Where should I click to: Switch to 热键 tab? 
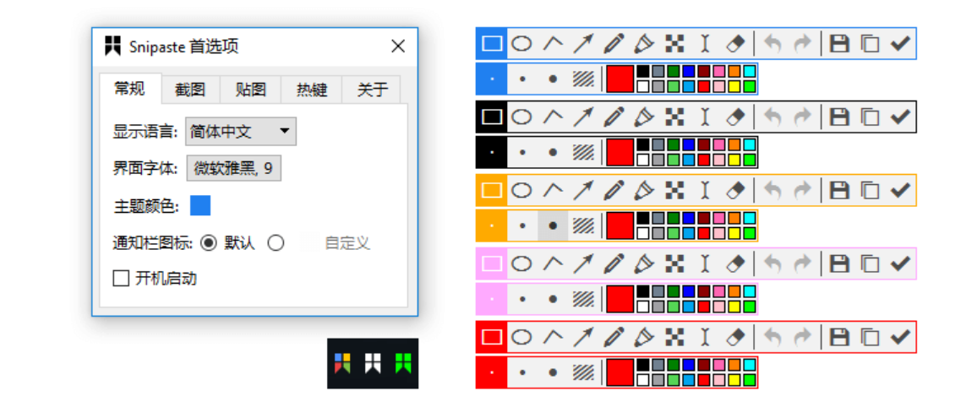click(312, 90)
